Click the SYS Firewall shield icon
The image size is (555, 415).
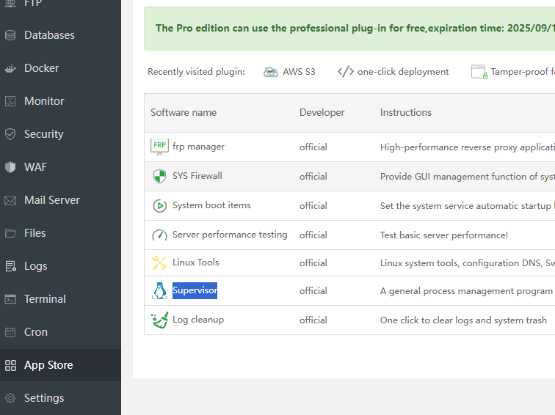159,176
